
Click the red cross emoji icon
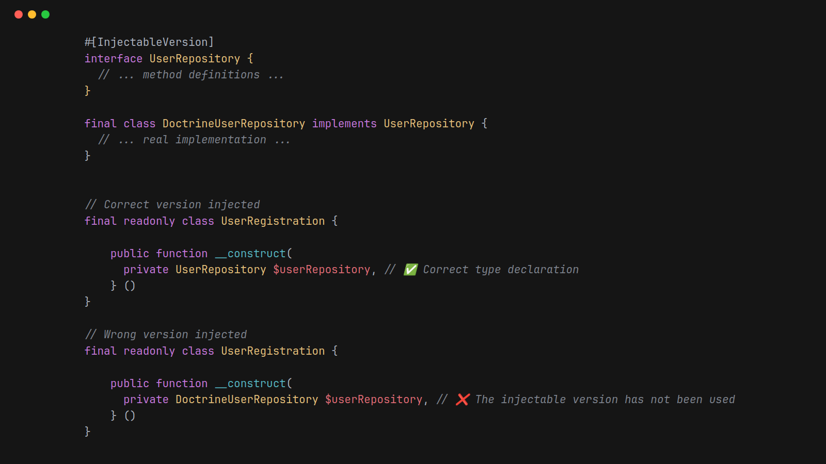pyautogui.click(x=462, y=399)
